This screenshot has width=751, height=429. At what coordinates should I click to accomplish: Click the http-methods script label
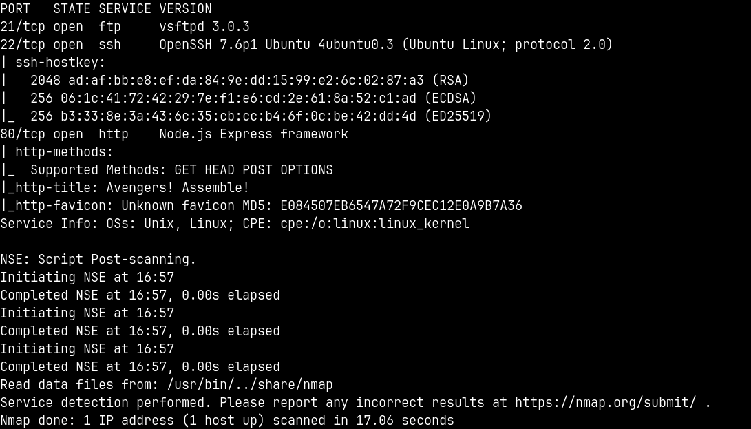pos(64,152)
